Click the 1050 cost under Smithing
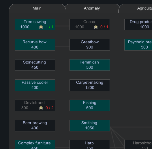The width and height of the screenshot is (152, 149). [x=90, y=128]
